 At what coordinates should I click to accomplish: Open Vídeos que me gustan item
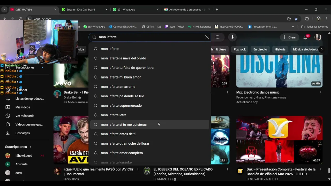click(25, 125)
